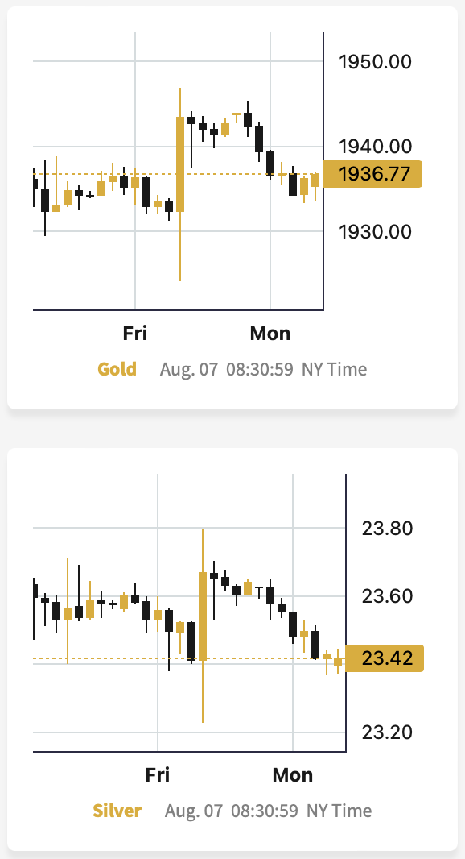The image size is (465, 859).
Task: Click the 1950.00 axis label
Action: (375, 61)
